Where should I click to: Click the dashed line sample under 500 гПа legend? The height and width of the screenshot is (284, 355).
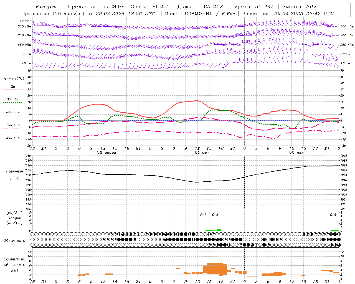tap(12, 141)
